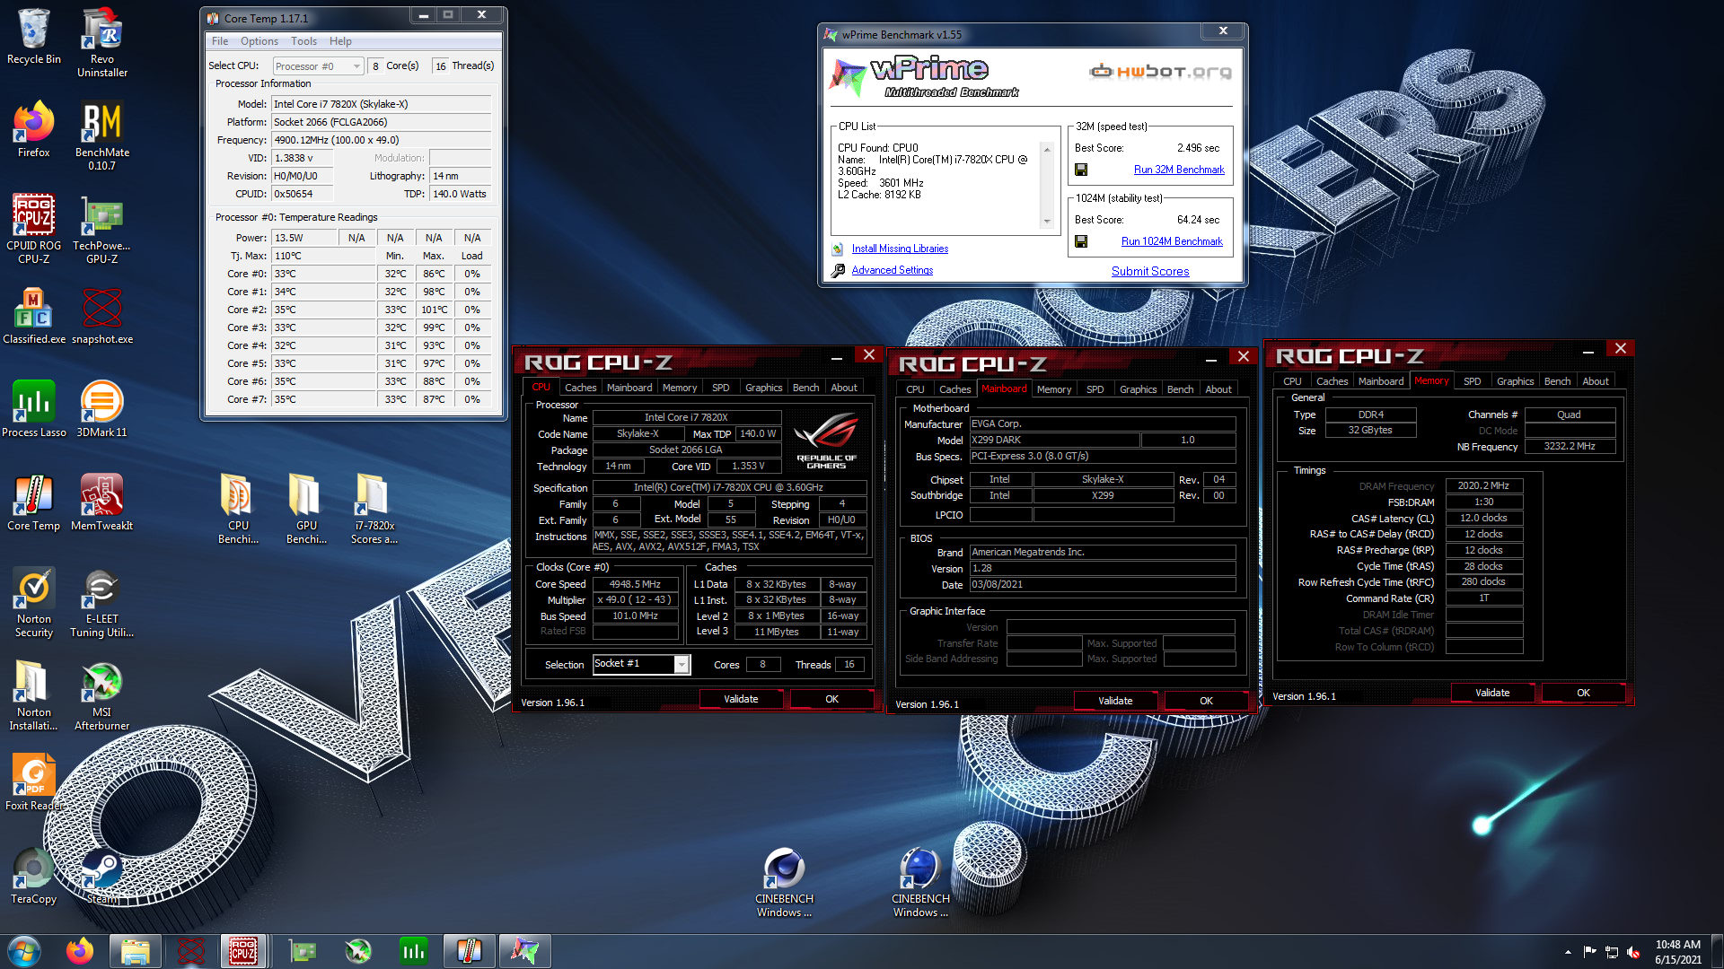Open Tools menu in Core Temp
The image size is (1724, 969).
[303, 41]
